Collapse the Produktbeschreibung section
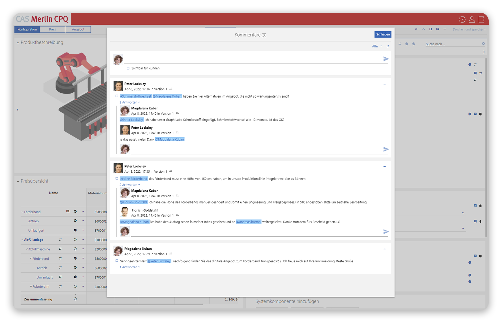Image resolution: width=501 pixels, height=325 pixels. click(18, 43)
